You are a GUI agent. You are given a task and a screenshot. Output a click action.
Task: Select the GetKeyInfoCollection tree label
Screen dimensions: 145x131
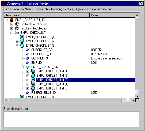pyautogui.click(x=34, y=24)
